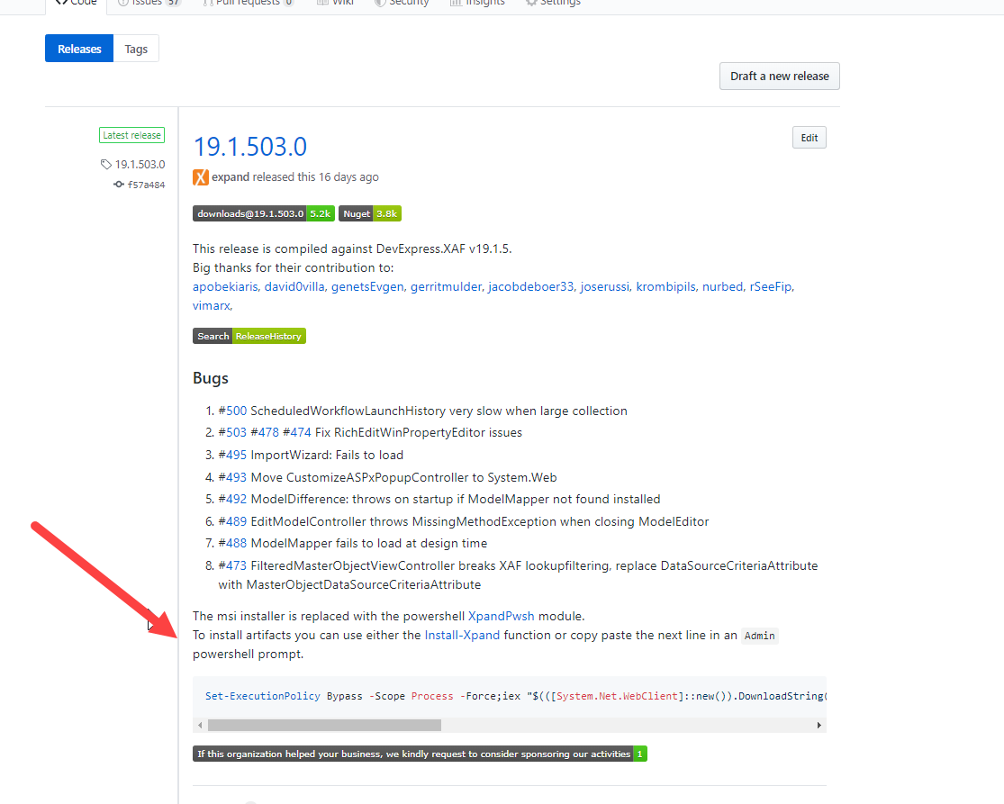Screen dimensions: 1004x804
Task: Open the XpandPwsh module link
Action: coord(501,616)
